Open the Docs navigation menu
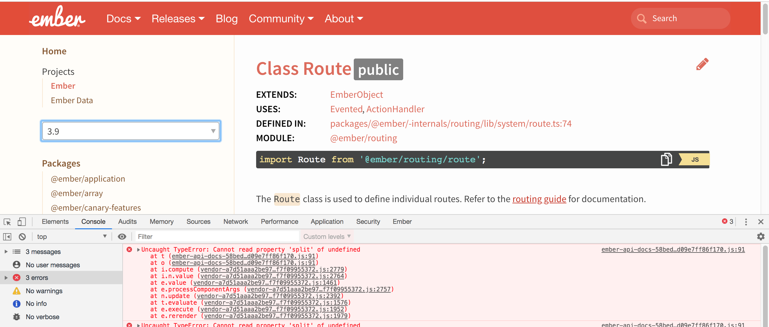Image resolution: width=769 pixels, height=327 pixels. pos(124,19)
